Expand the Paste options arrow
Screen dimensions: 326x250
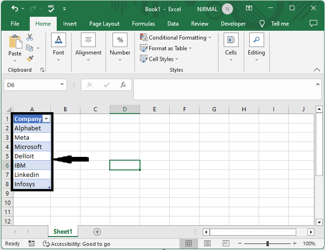pos(15,61)
